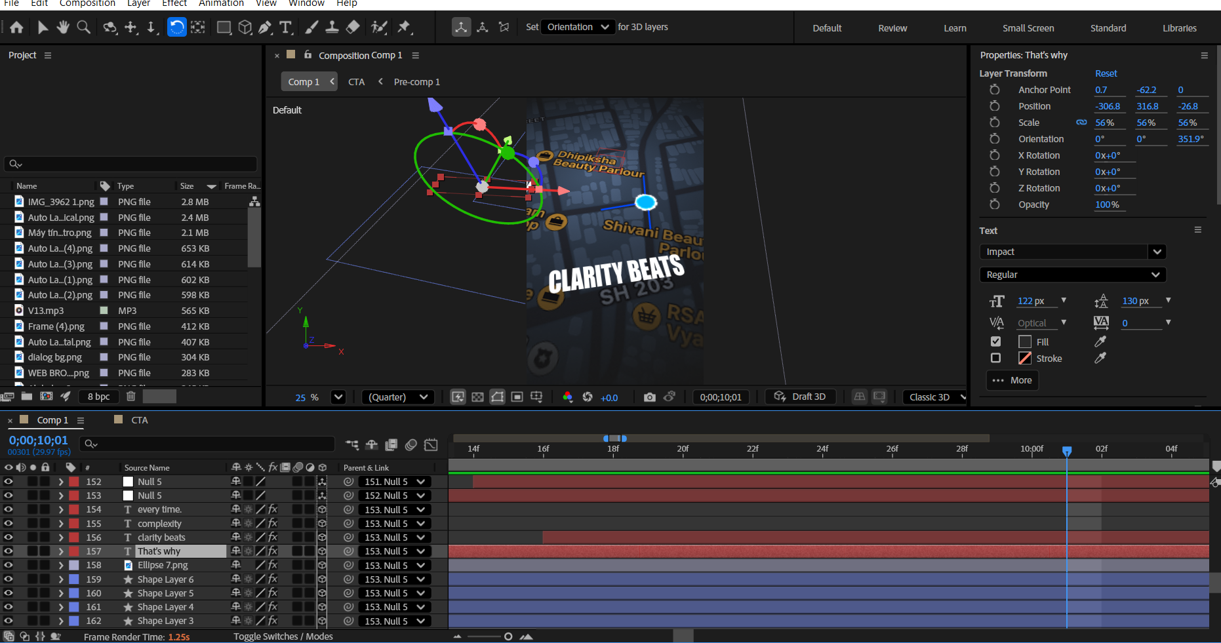Switch to the CTA timeline tab

[139, 420]
